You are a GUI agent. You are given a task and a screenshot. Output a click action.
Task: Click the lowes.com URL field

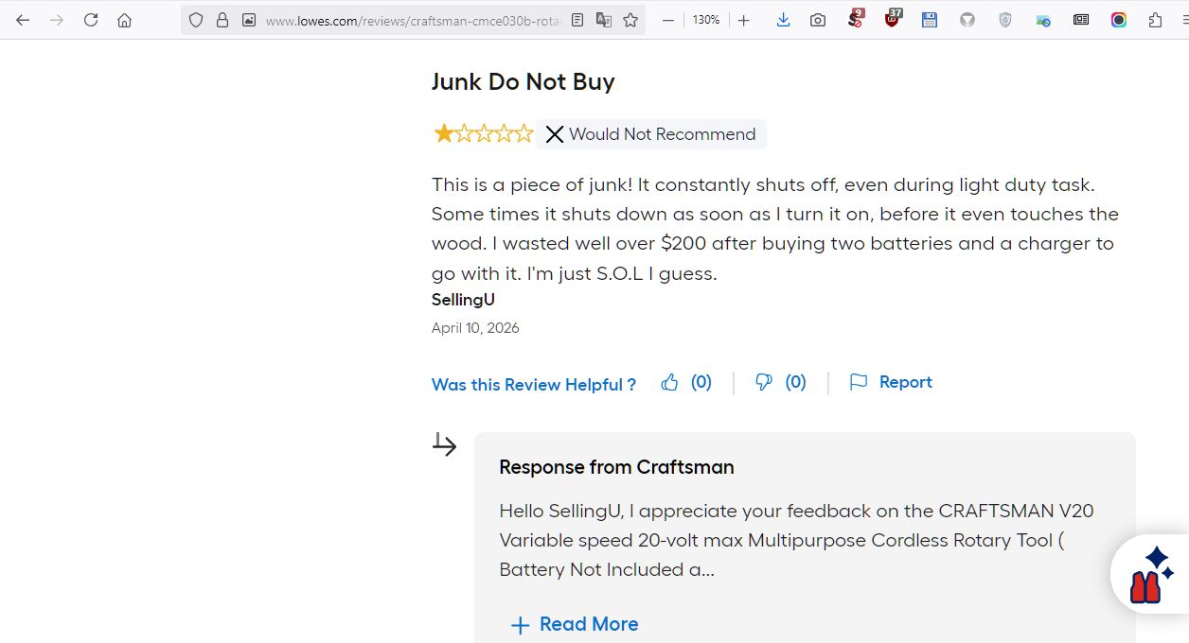(413, 20)
